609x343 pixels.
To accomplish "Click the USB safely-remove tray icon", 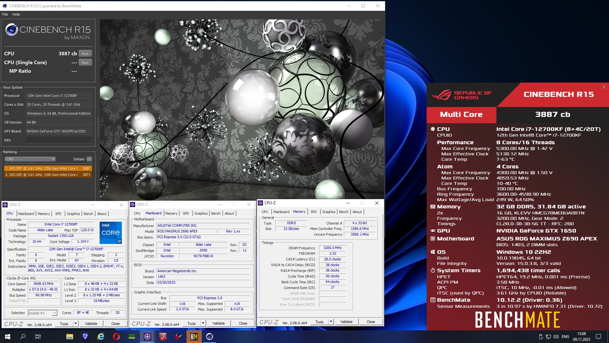I will (541, 337).
